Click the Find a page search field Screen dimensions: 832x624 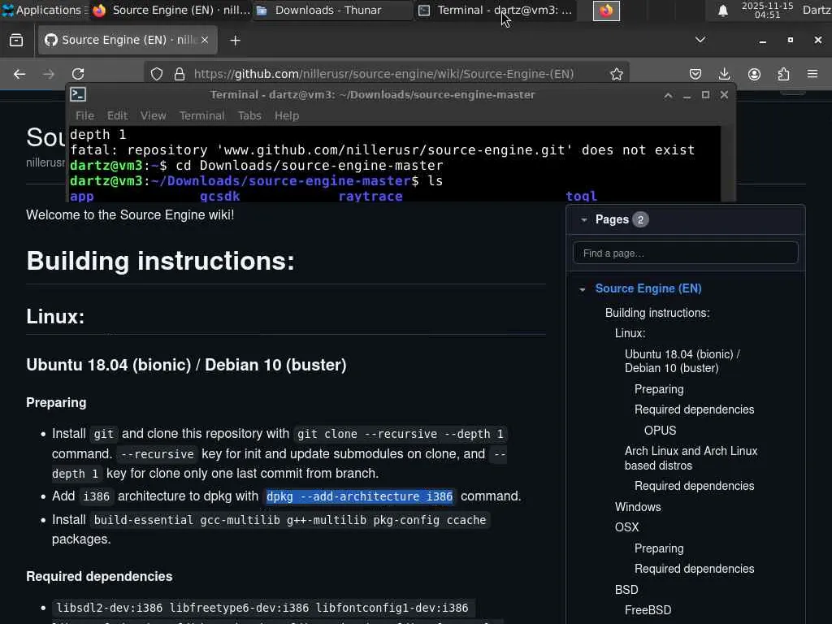pos(685,253)
